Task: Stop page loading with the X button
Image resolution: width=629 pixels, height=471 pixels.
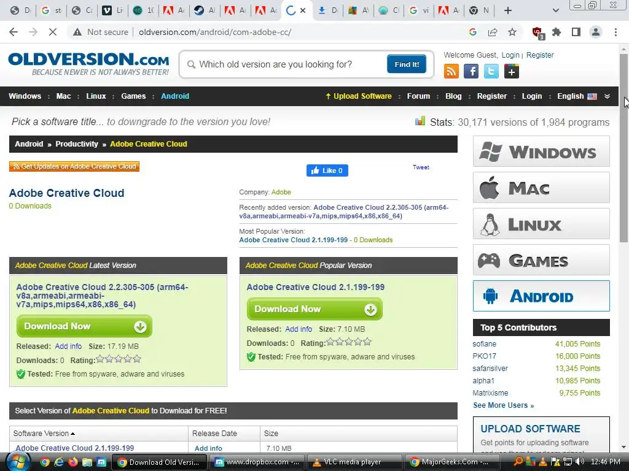Action: (53, 32)
